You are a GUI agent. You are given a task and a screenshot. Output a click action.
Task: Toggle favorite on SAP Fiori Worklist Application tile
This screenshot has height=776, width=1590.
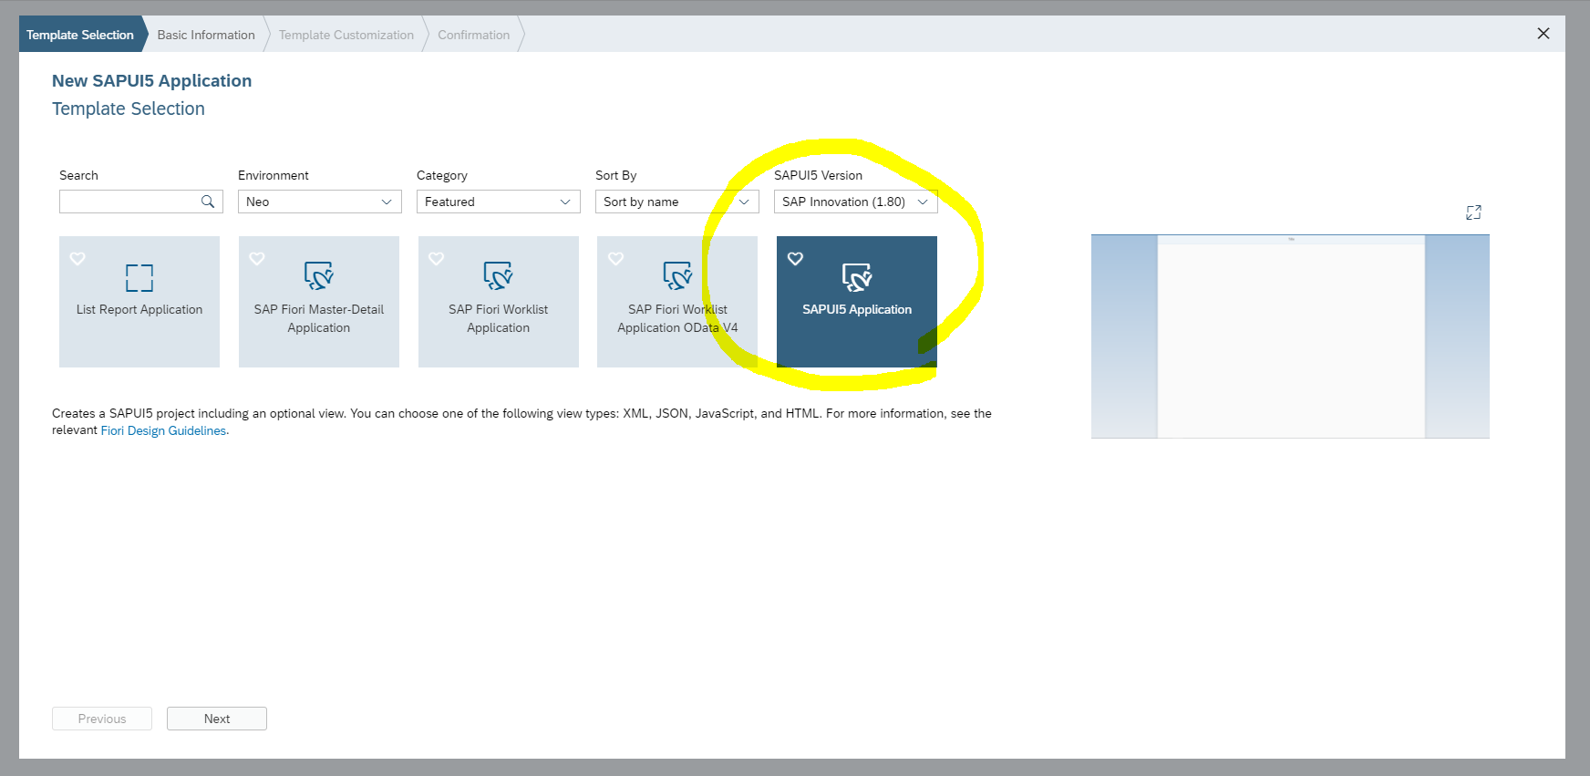(437, 259)
